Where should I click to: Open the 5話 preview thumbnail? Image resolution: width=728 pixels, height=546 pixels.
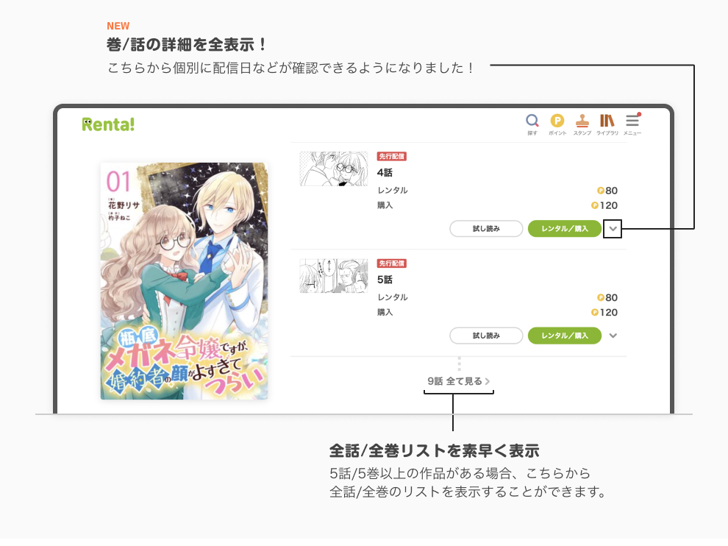pyautogui.click(x=334, y=276)
